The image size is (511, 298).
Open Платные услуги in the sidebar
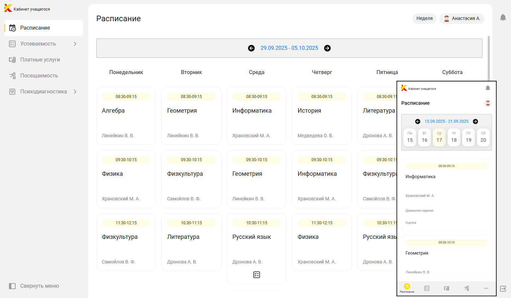pyautogui.click(x=40, y=60)
